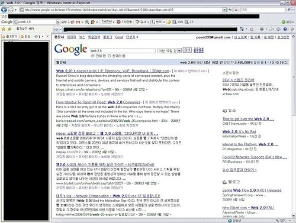This screenshot has width=296, height=223.
Task: Click the popup blocker icon in Google Toolbar
Action: click(x=118, y=22)
